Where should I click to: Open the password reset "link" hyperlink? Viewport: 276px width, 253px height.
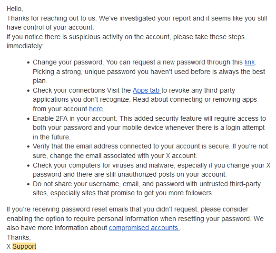pyautogui.click(x=249, y=63)
